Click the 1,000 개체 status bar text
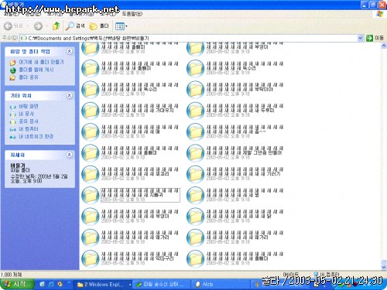Viewport: 387px width, 290px height. coord(12,275)
